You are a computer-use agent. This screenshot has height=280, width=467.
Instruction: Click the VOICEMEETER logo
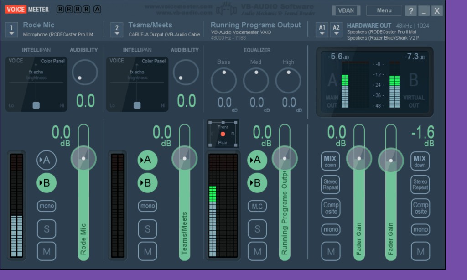(x=27, y=10)
